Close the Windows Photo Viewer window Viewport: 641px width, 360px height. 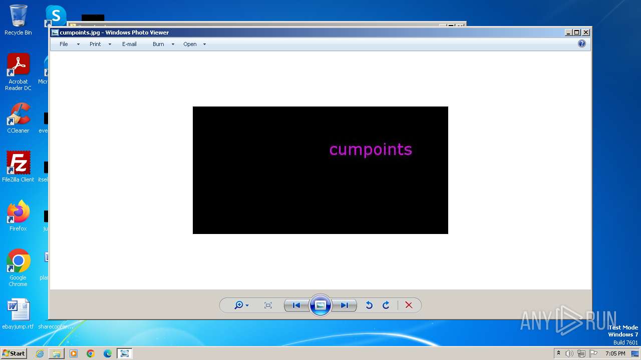tap(586, 32)
